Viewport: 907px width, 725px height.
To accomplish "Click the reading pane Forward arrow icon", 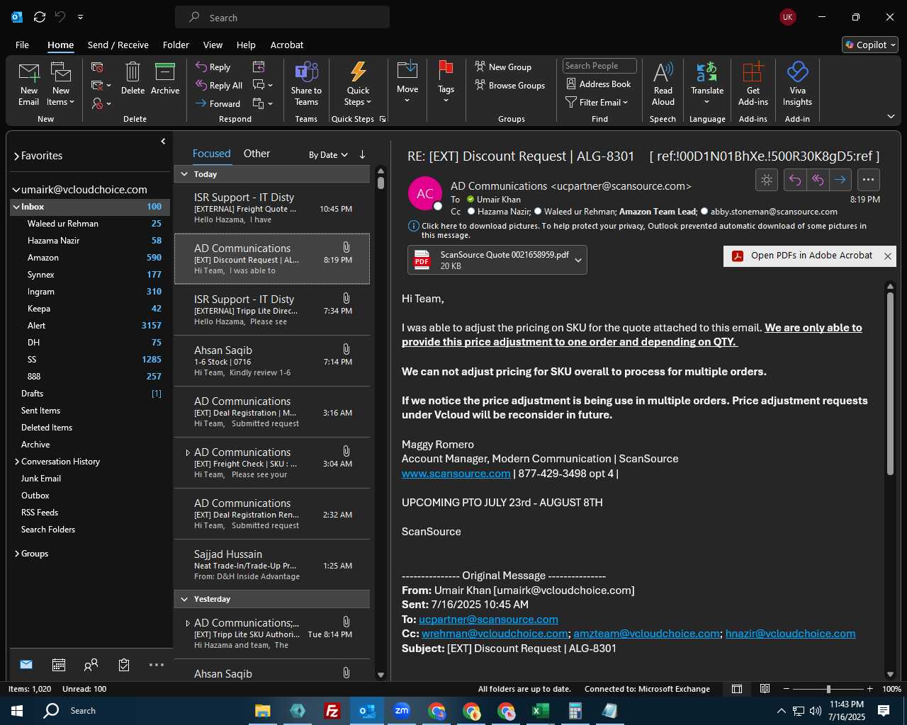I will tap(840, 180).
